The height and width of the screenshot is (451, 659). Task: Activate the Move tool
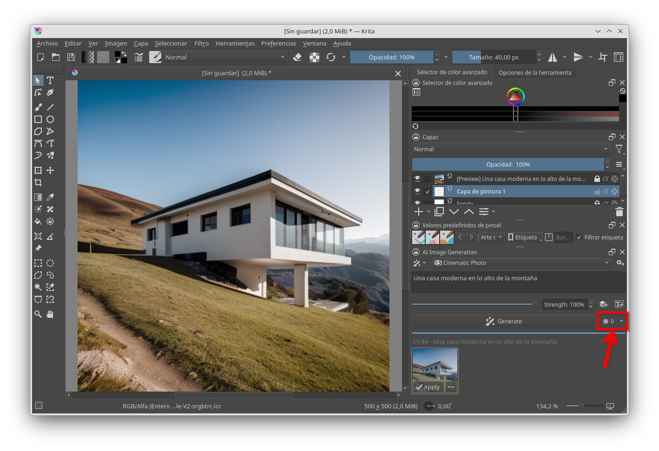50,170
